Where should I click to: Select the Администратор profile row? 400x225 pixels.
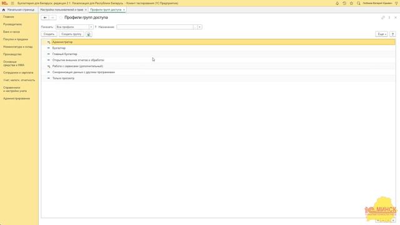[x=218, y=42]
